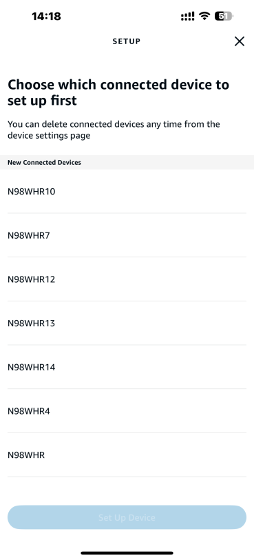Tap the 'You can delete connected devices' line
This screenshot has height=558, width=254.
pyautogui.click(x=76, y=124)
